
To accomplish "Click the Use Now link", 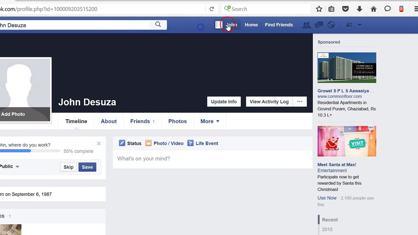I will coord(327,198).
